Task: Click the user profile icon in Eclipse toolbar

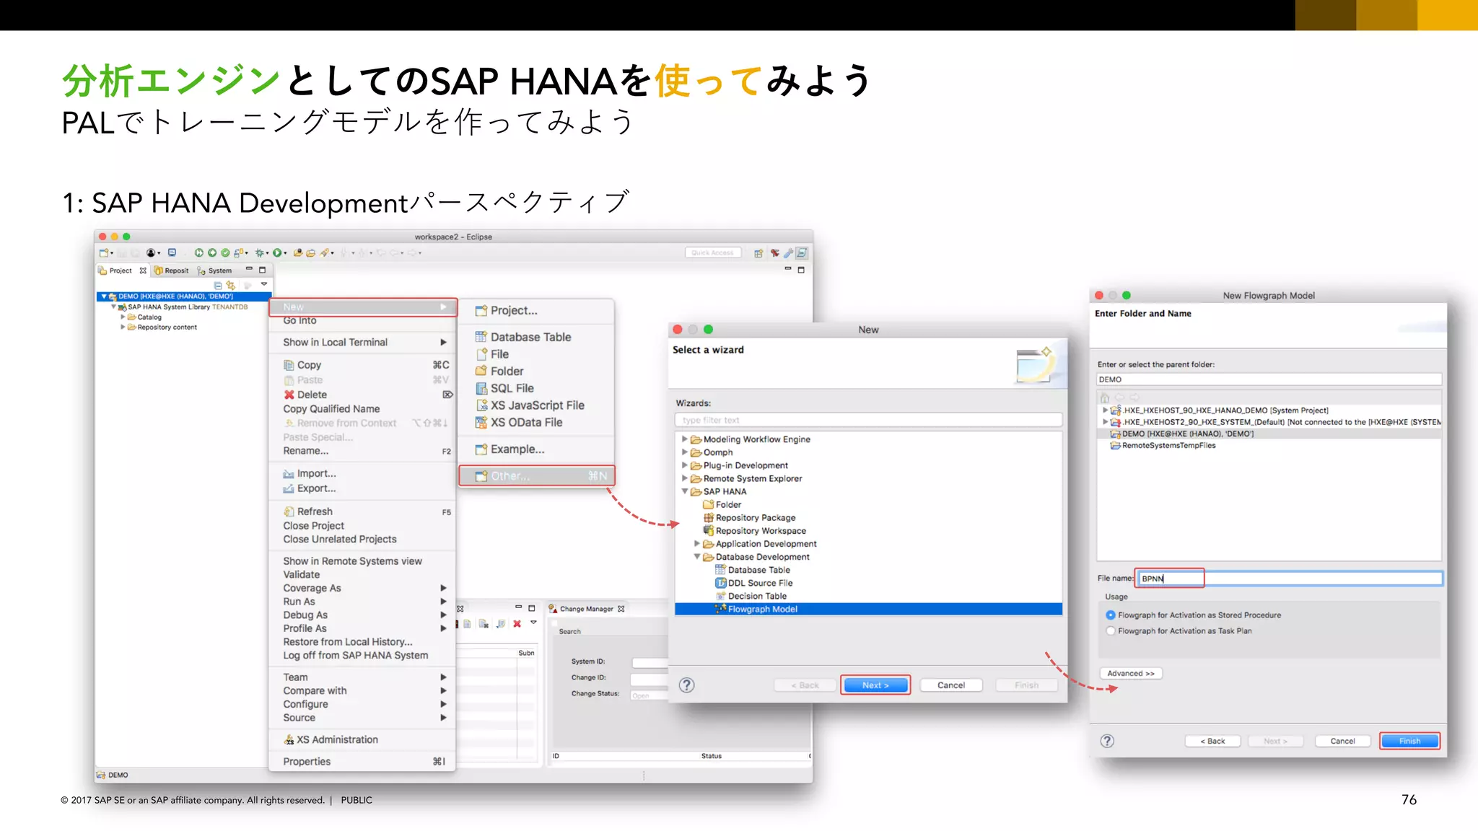Action: (x=151, y=253)
